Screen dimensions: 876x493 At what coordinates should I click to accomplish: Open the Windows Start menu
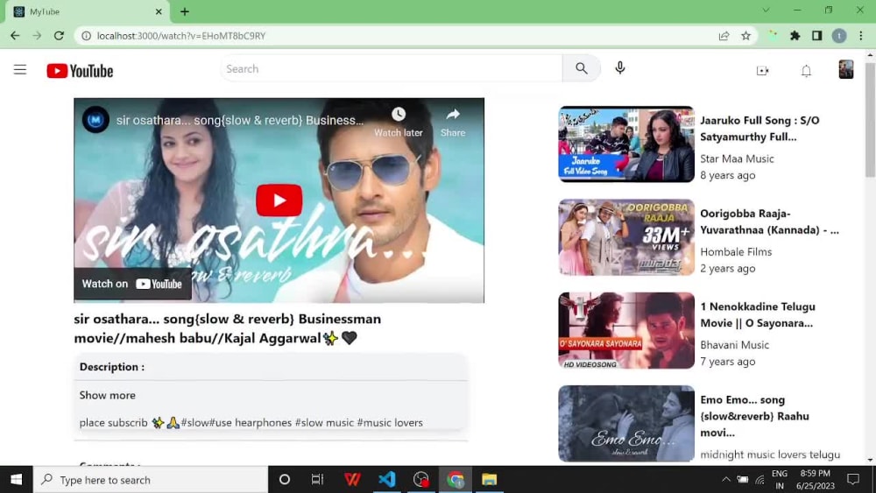tap(16, 480)
